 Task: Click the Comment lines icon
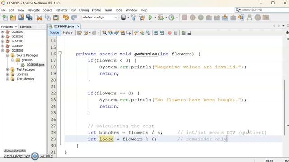pos(183,33)
